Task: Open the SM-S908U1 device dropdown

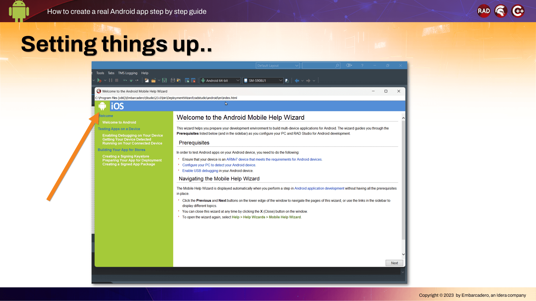Action: click(x=263, y=81)
